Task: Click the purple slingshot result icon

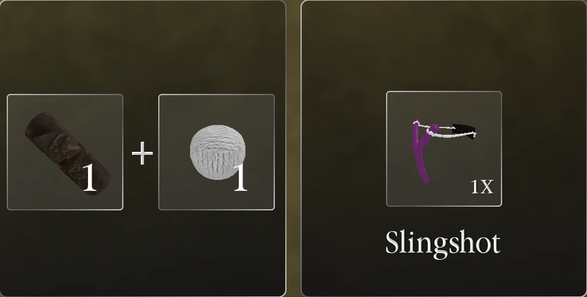Action: [444, 151]
